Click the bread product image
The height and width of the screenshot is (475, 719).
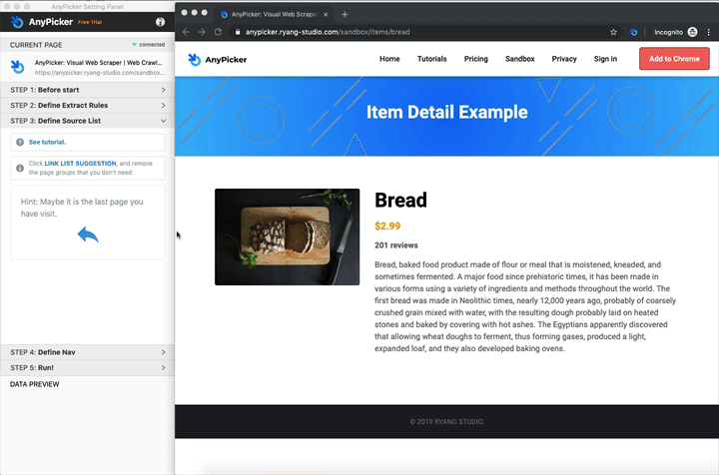(x=287, y=237)
